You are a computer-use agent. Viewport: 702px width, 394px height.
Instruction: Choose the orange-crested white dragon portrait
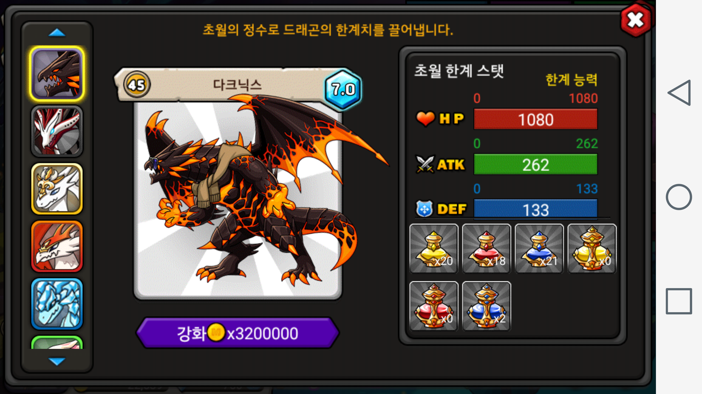pyautogui.click(x=57, y=246)
